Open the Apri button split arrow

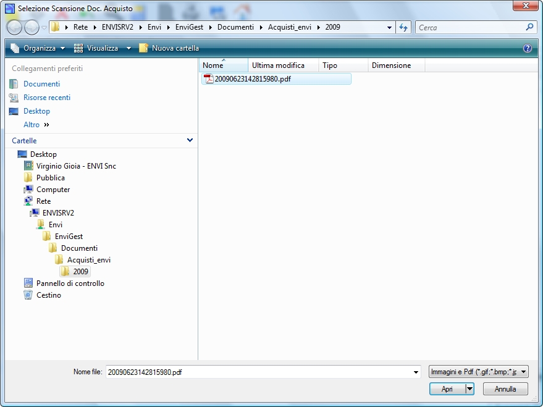point(469,388)
